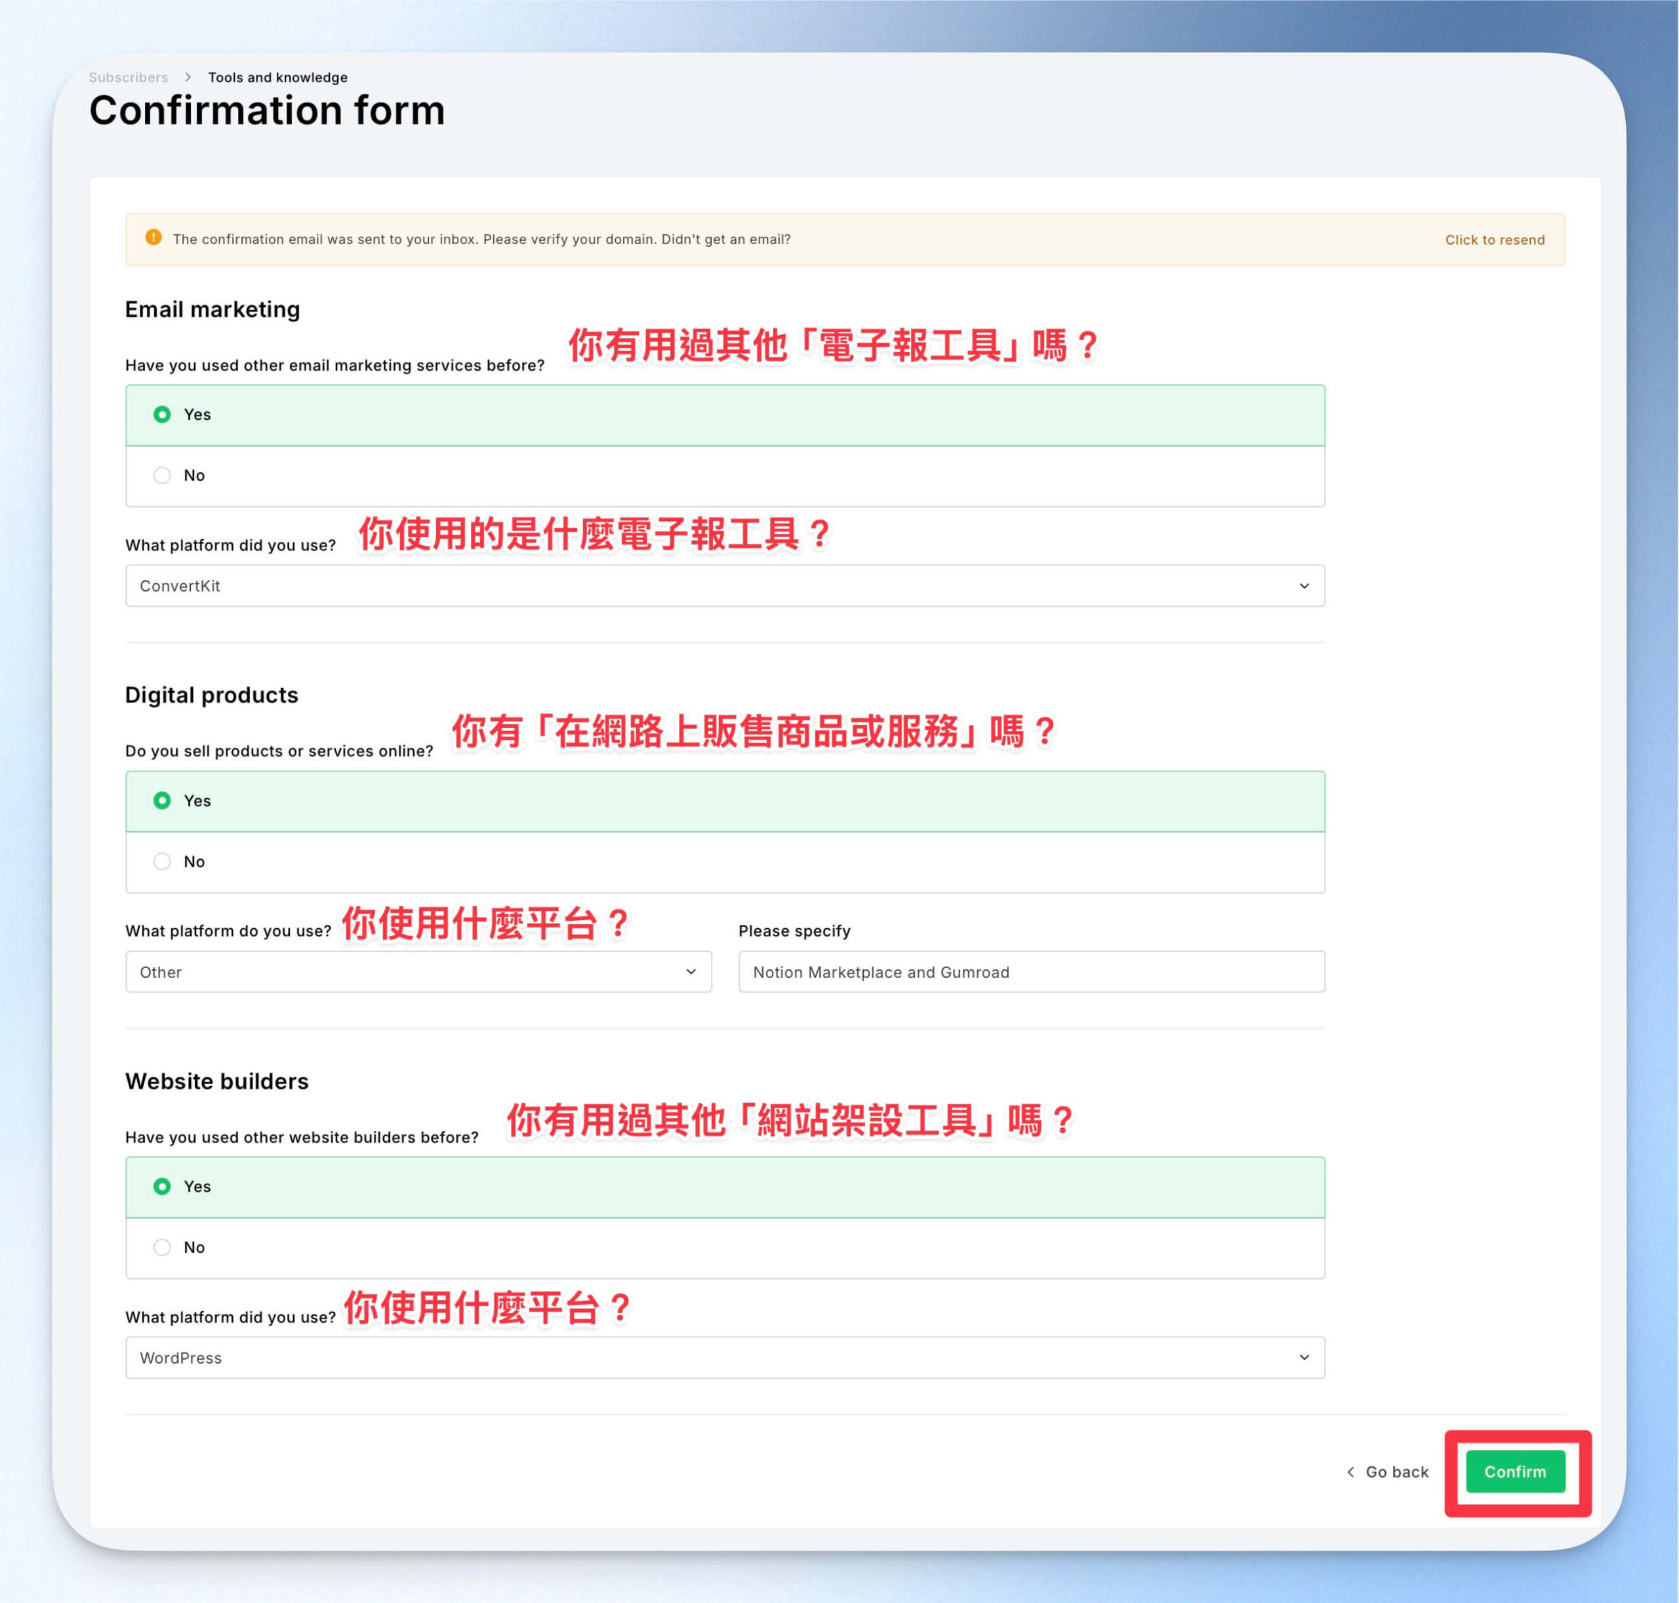1679x1603 pixels.
Task: Open the Other digital products platform dropdown
Action: [418, 971]
